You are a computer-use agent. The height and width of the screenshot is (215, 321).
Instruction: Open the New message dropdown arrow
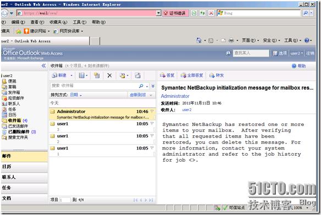(71, 75)
